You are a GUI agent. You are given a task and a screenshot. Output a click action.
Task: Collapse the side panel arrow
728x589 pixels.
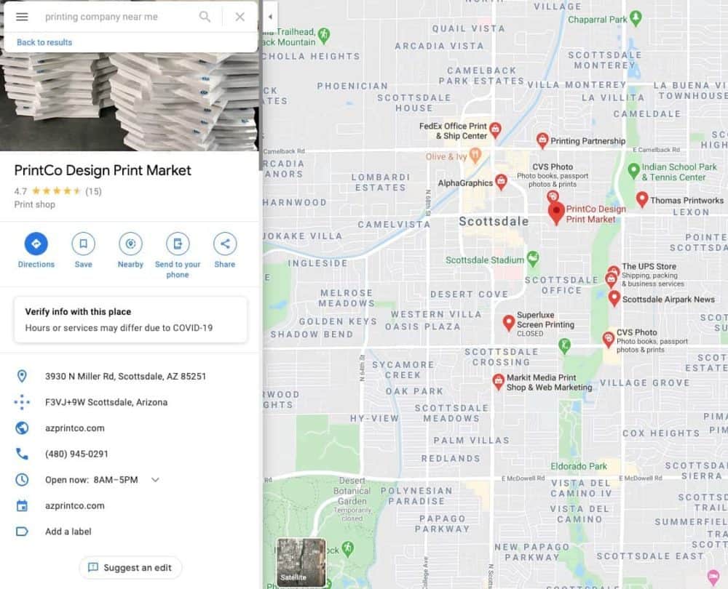click(x=270, y=16)
